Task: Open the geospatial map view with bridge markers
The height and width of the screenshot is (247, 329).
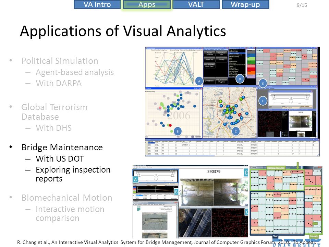Action: click(x=230, y=113)
